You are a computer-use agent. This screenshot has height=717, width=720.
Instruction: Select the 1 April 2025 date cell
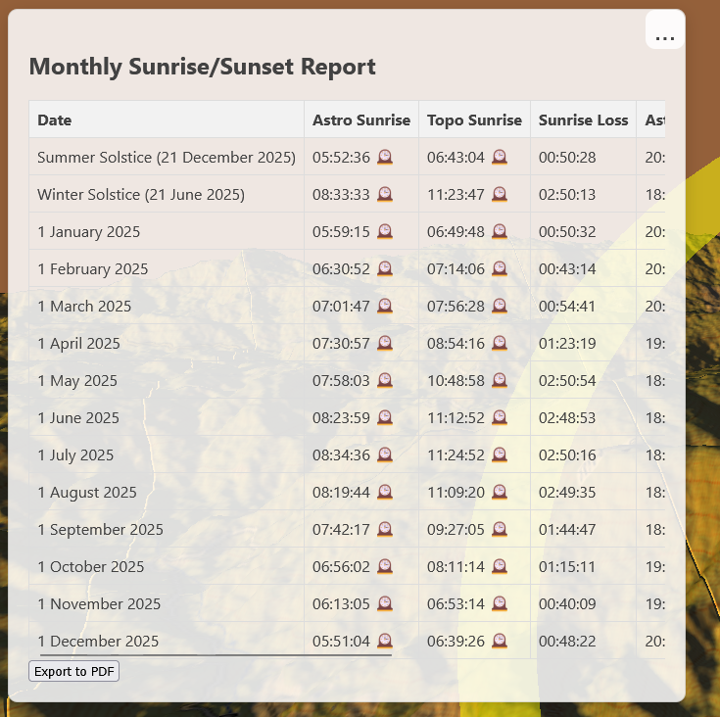(167, 343)
